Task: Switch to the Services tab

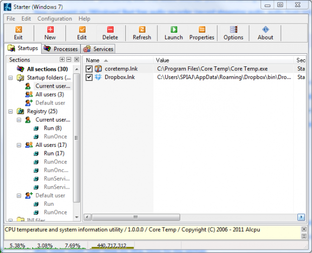Action: 98,49
